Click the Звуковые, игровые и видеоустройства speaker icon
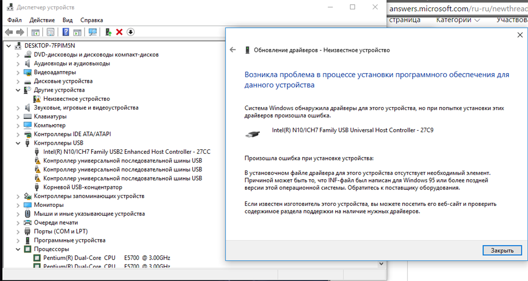The height and width of the screenshot is (281, 528). point(28,108)
